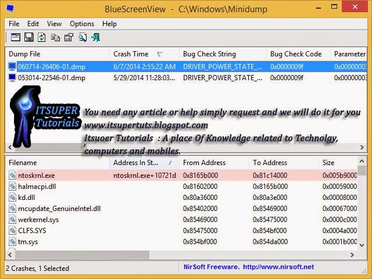Image resolution: width=372 pixels, height=279 pixels.
Task: Click lower pane horizontal scroll right arrow
Action: pyautogui.click(x=352, y=255)
